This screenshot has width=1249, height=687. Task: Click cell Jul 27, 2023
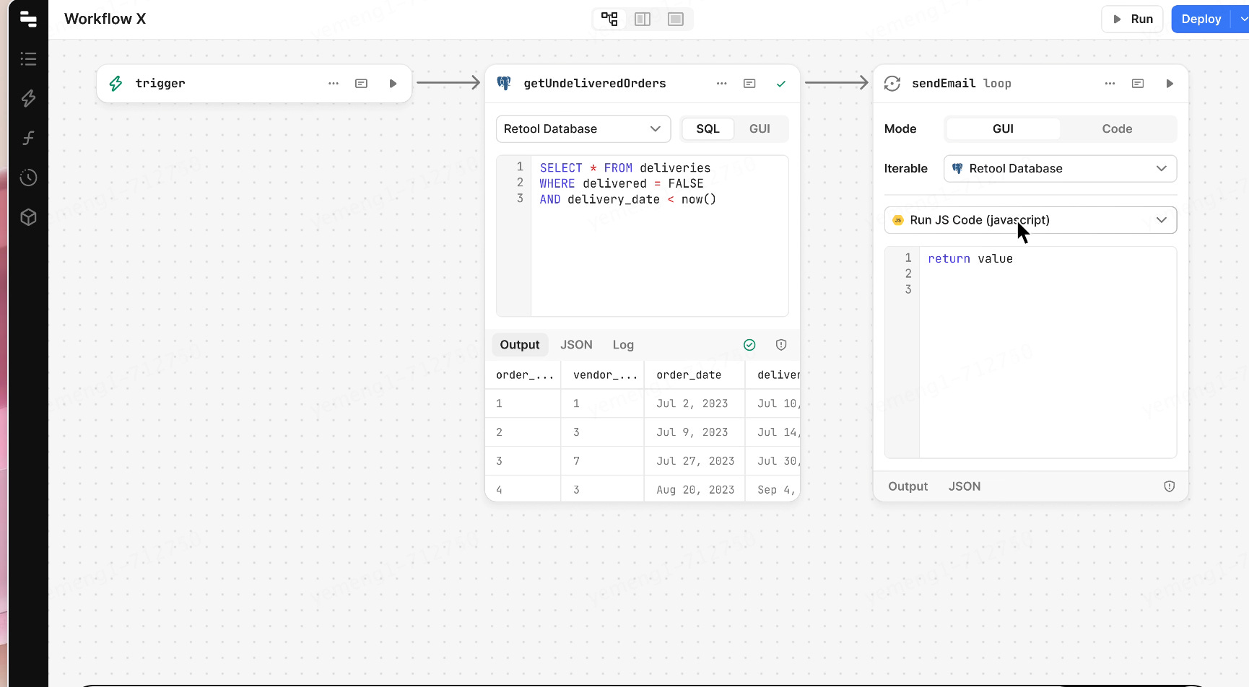[x=695, y=461]
